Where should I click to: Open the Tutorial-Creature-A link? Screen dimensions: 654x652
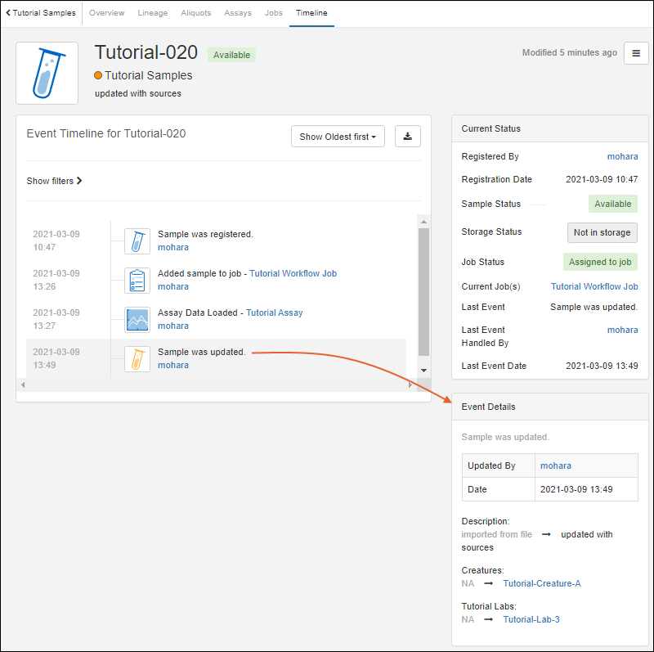(542, 583)
